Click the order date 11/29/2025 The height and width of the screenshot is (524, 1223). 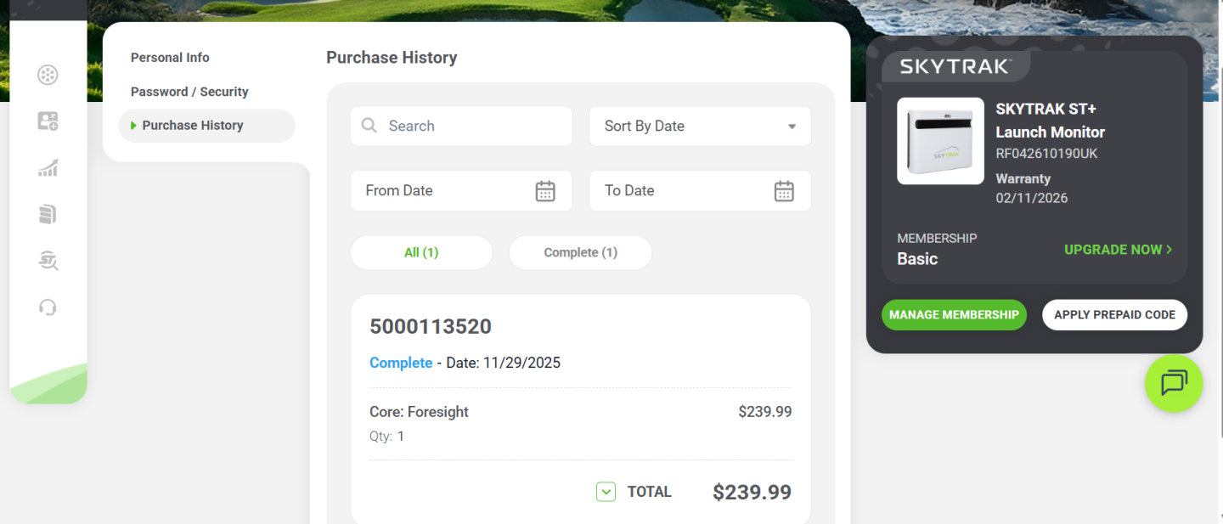pyautogui.click(x=521, y=363)
